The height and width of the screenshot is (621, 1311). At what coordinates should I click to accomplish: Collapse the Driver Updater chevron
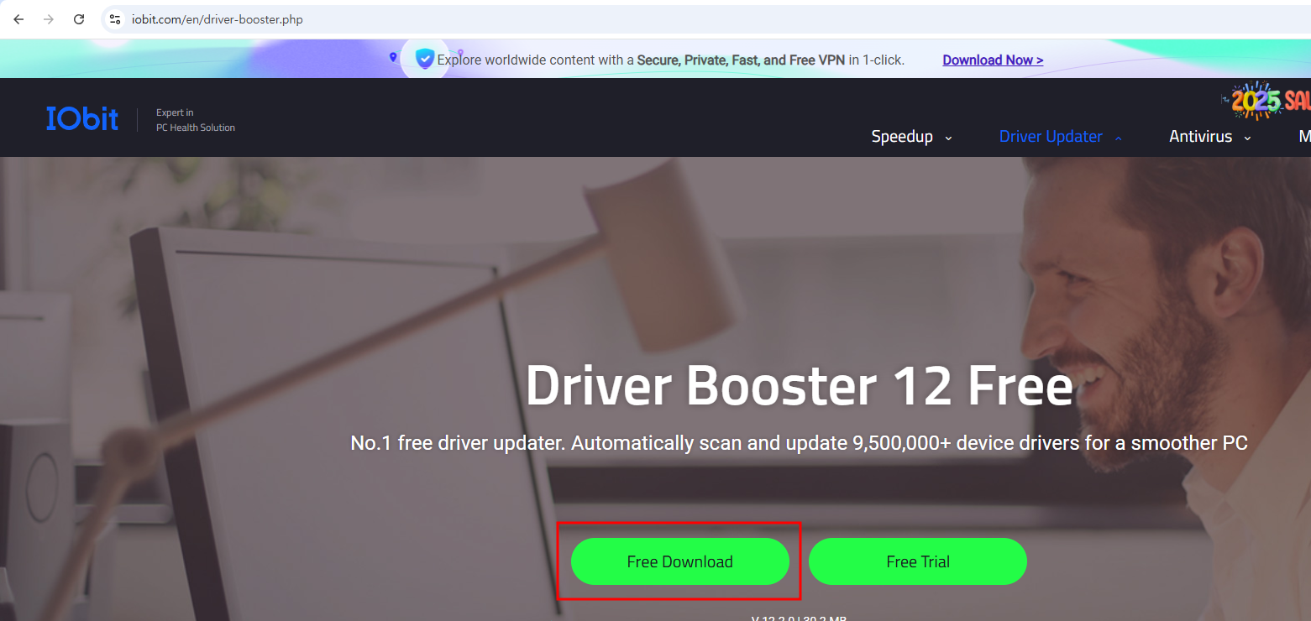coord(1118,138)
